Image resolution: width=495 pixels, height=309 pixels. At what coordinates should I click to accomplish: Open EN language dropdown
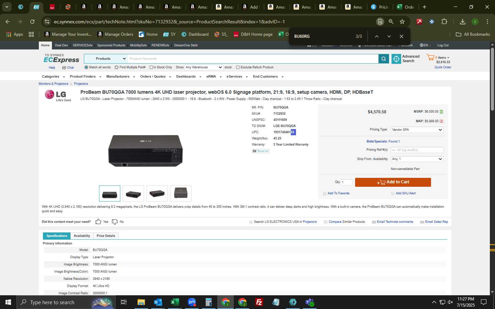425,45
